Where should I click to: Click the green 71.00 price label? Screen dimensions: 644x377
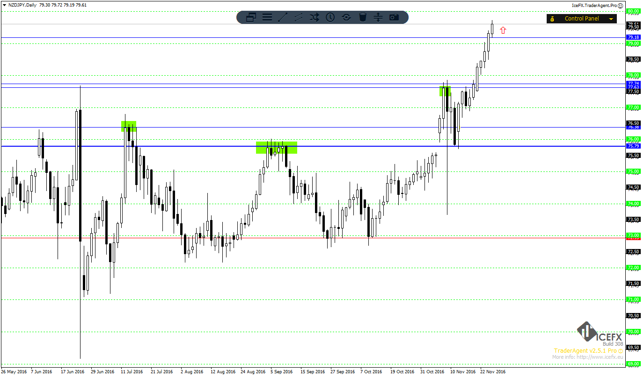[633, 299]
